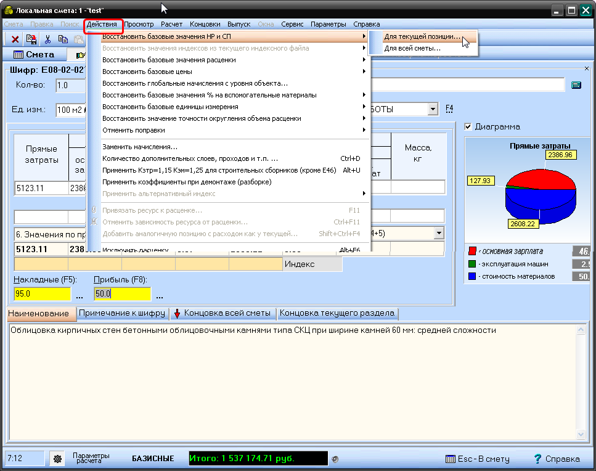Expand the work type dropdown near F4
This screenshot has width=596, height=471.
(x=433, y=109)
